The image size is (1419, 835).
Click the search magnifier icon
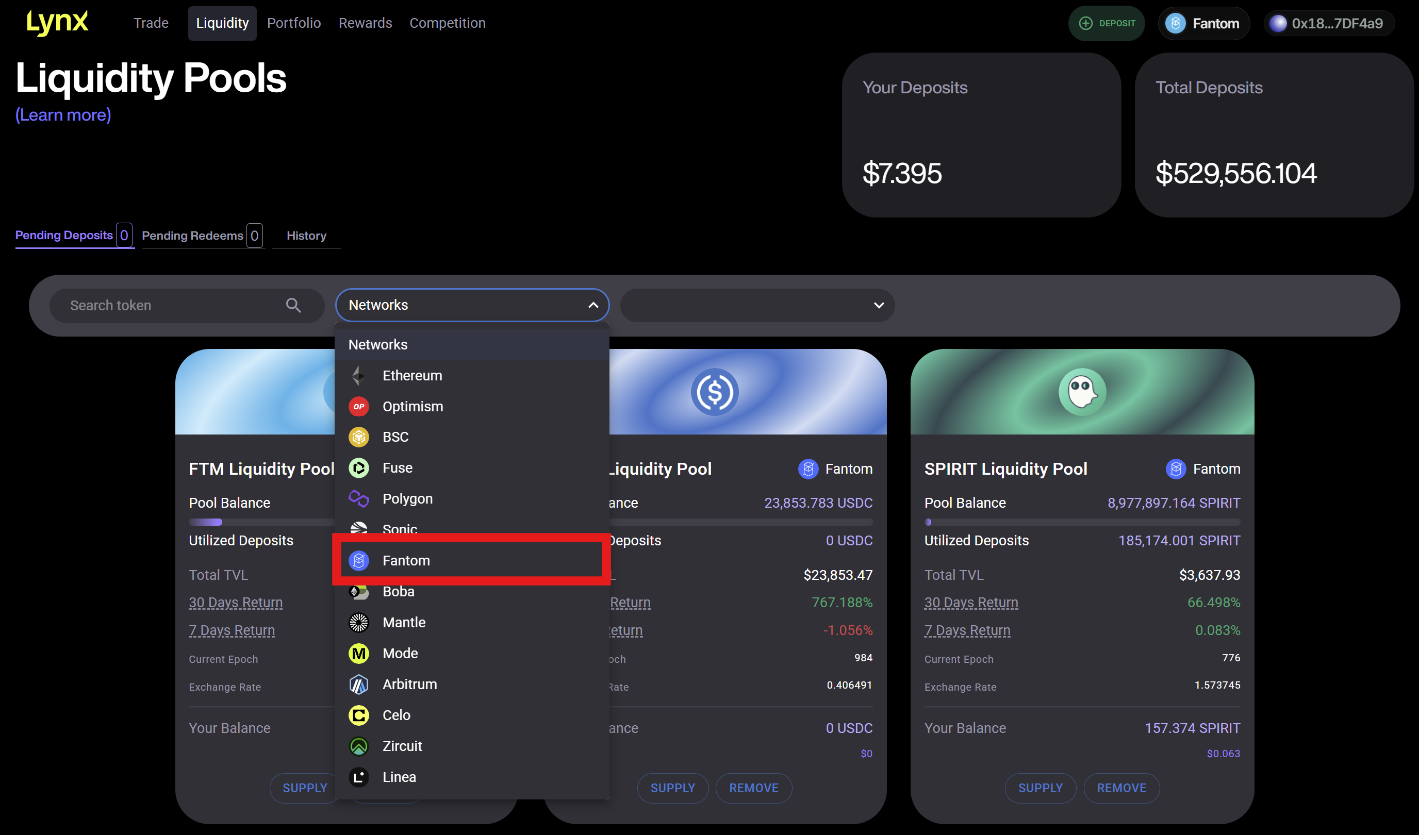tap(293, 305)
